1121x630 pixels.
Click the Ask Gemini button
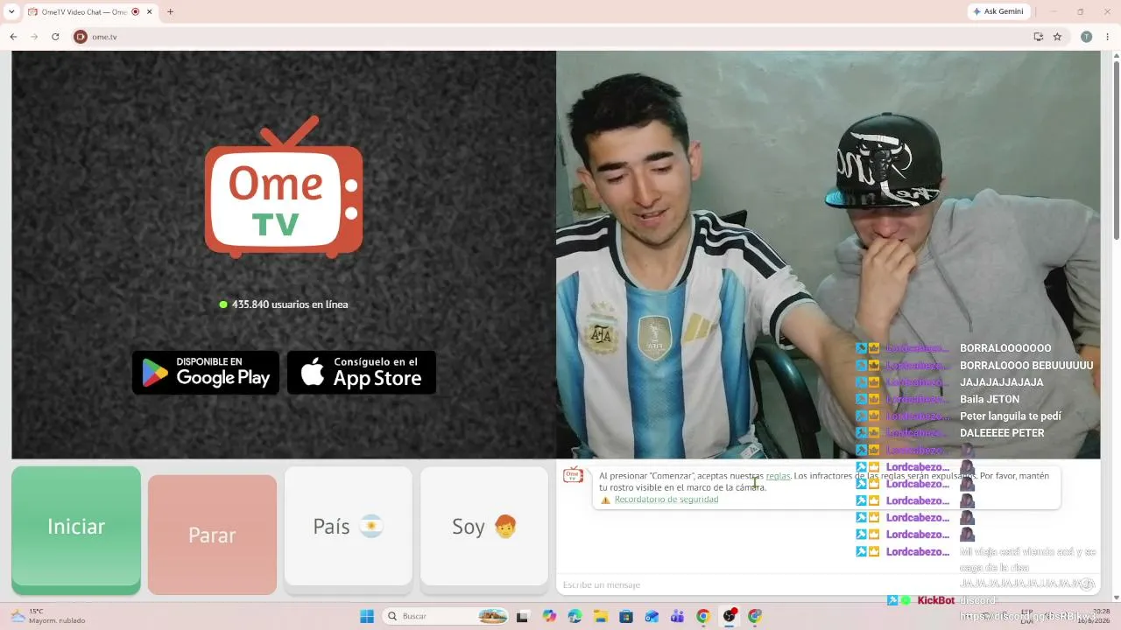point(998,11)
